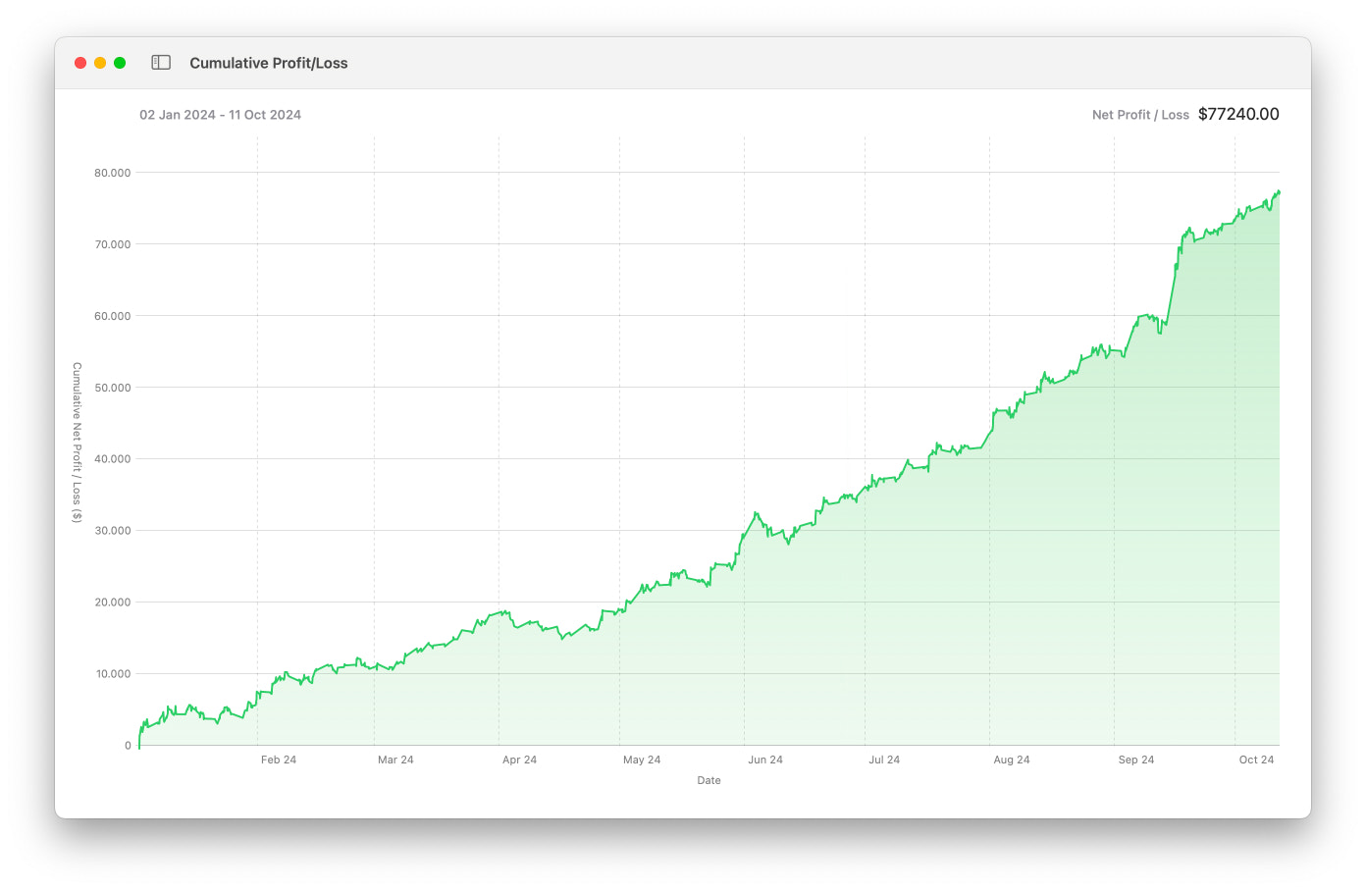This screenshot has width=1366, height=891.
Task: Click the May 24 x-axis label
Action: coord(642,760)
